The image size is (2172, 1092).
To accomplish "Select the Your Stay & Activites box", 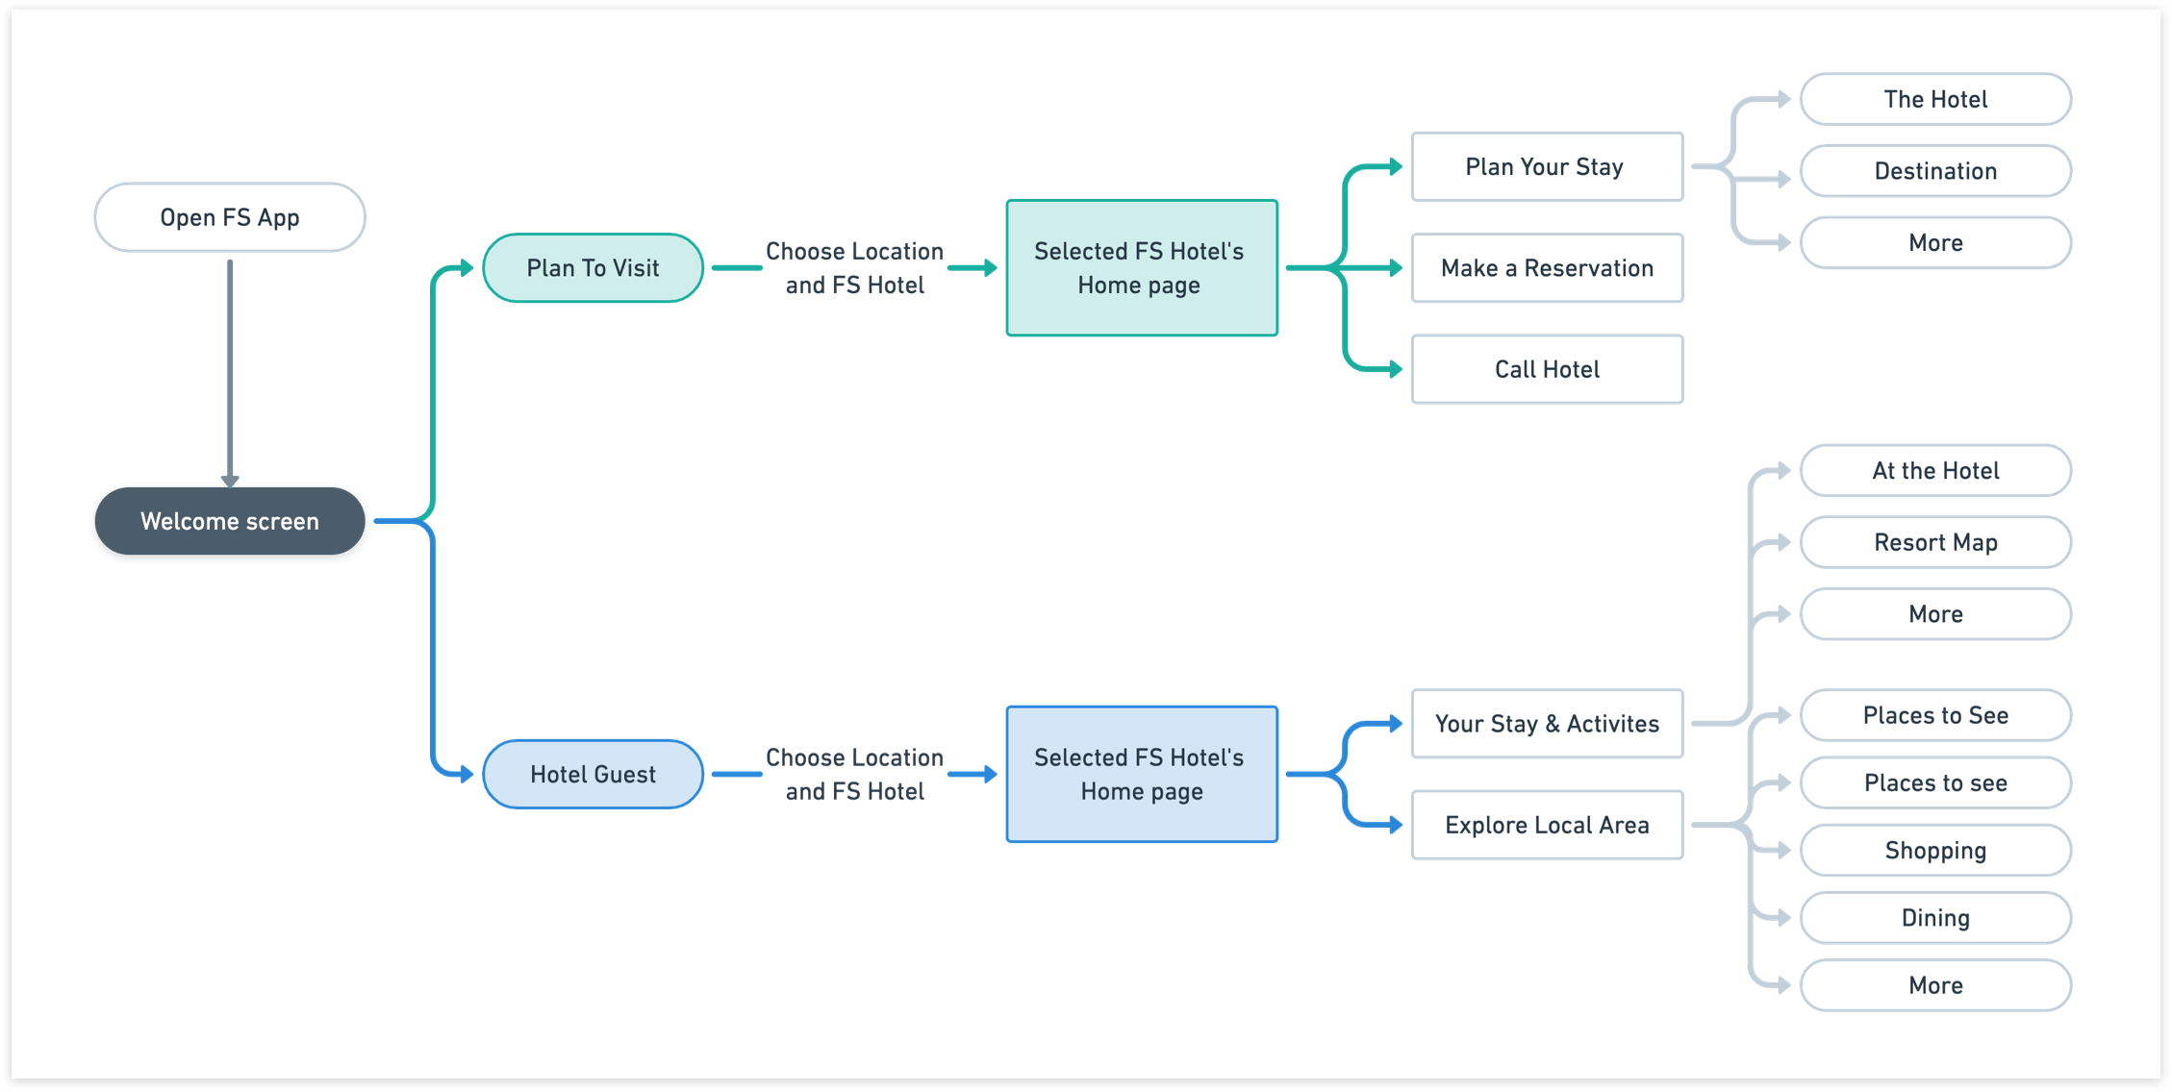I will tap(1546, 724).
